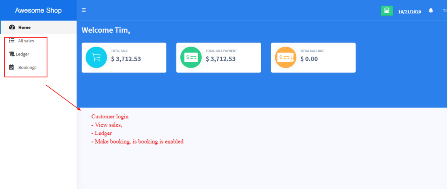Click the list icon beside All sales
Image resolution: width=447 pixels, height=189 pixels.
tap(12, 41)
